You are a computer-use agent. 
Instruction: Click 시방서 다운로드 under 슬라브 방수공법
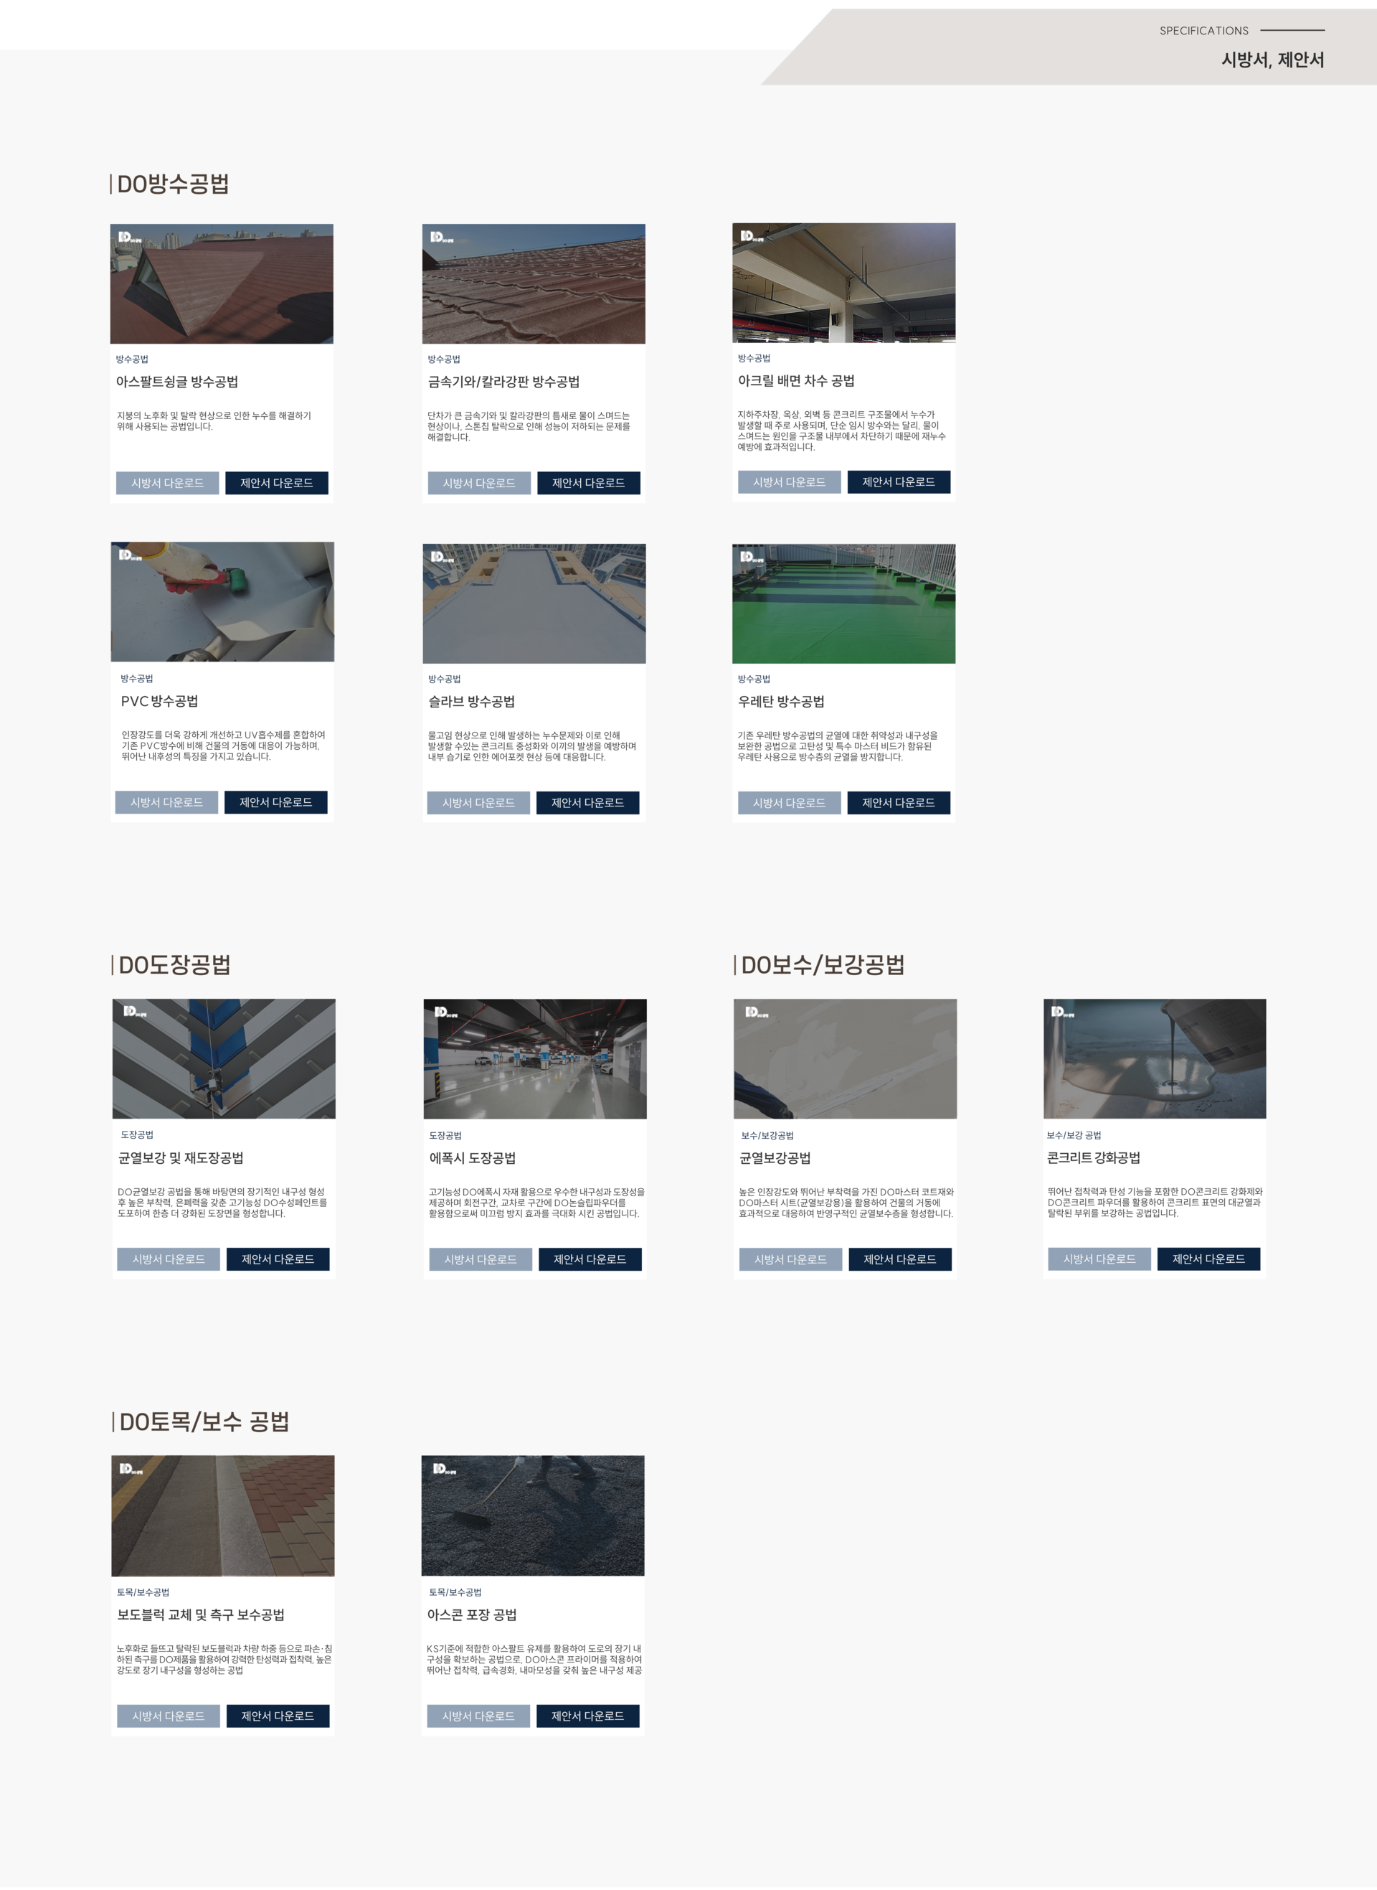click(478, 803)
